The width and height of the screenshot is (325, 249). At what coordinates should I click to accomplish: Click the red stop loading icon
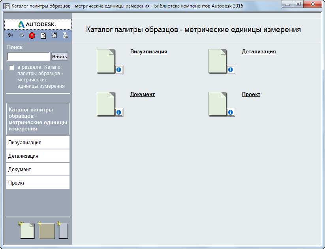click(32, 36)
